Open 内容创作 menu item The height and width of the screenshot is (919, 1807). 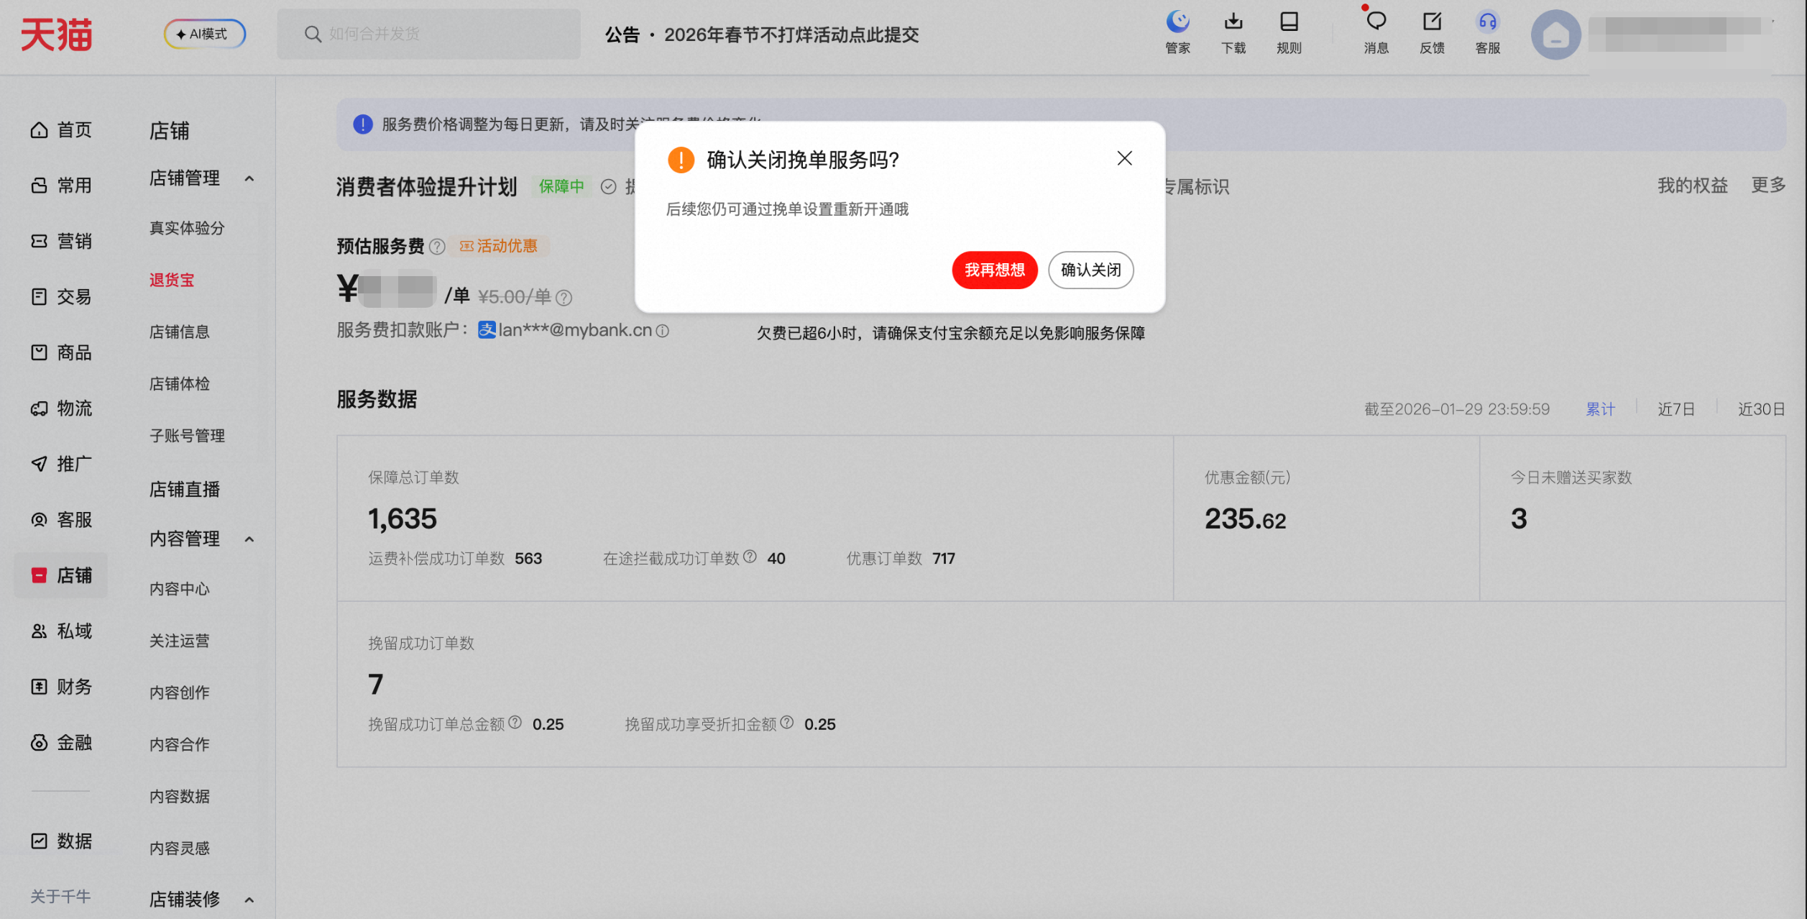180,692
